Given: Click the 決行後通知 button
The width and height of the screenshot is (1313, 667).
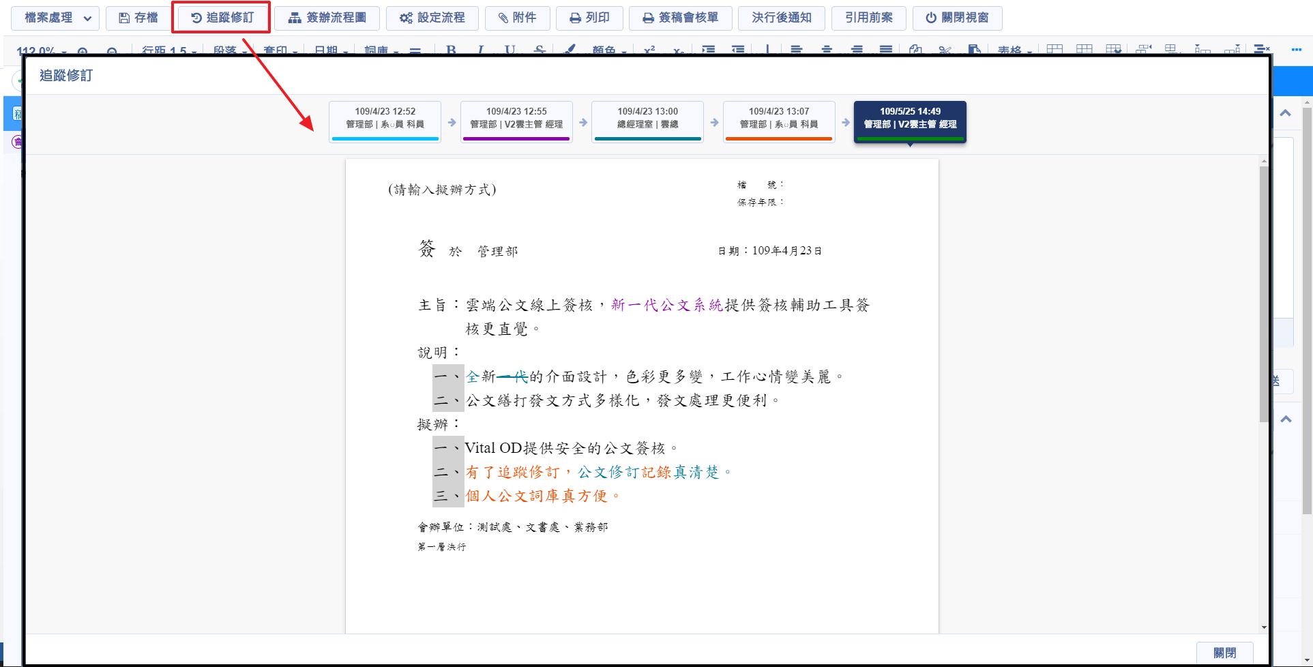Looking at the screenshot, I should pos(781,18).
